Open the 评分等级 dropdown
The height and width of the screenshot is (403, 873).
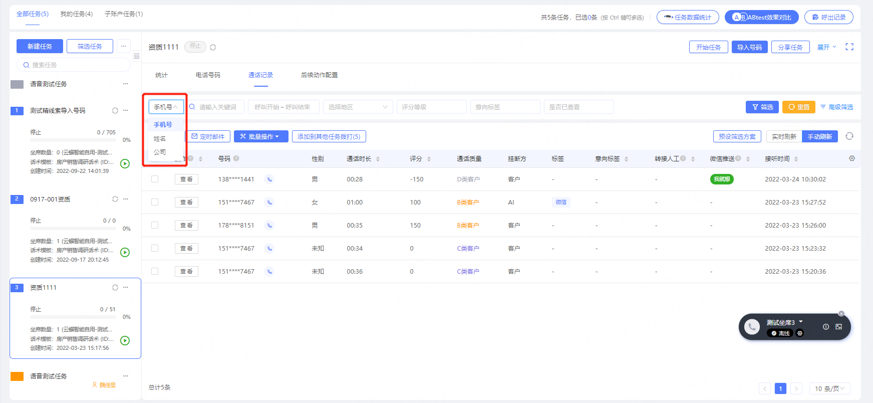pos(431,107)
